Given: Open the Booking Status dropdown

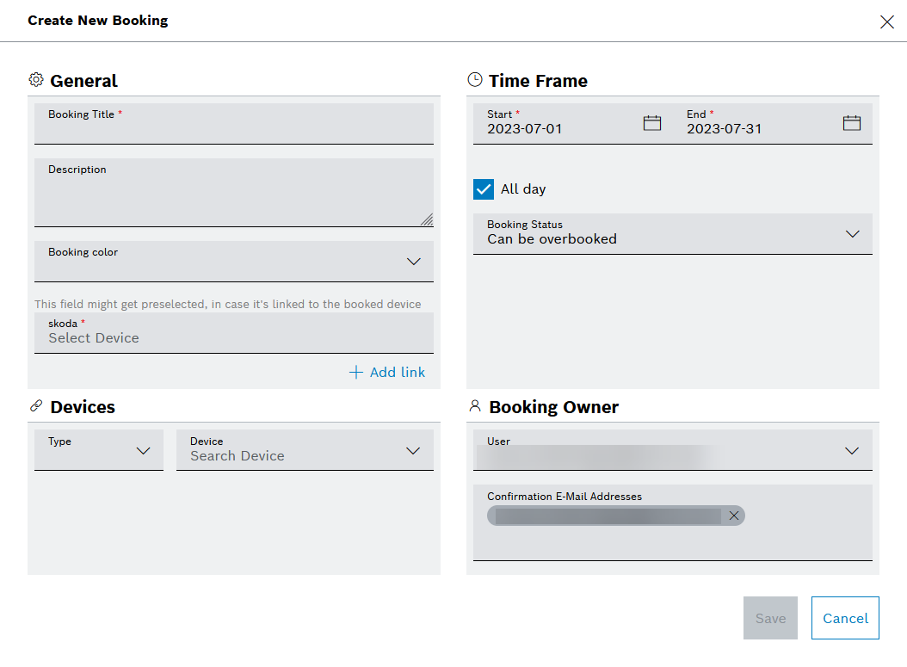Looking at the screenshot, I should [x=852, y=234].
